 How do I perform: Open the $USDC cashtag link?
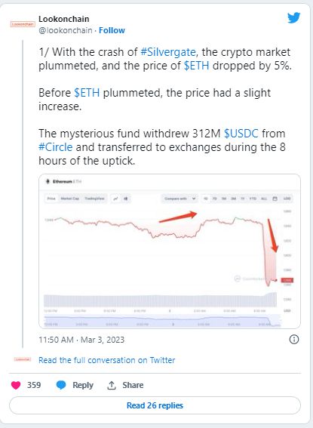pyautogui.click(x=241, y=134)
